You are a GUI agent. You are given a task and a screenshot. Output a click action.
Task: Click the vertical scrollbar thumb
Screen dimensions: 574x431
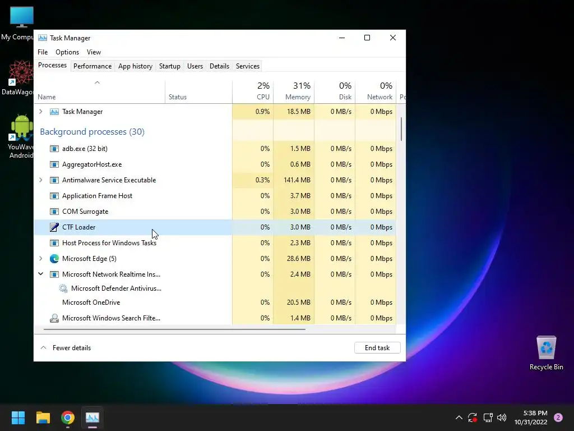point(401,129)
